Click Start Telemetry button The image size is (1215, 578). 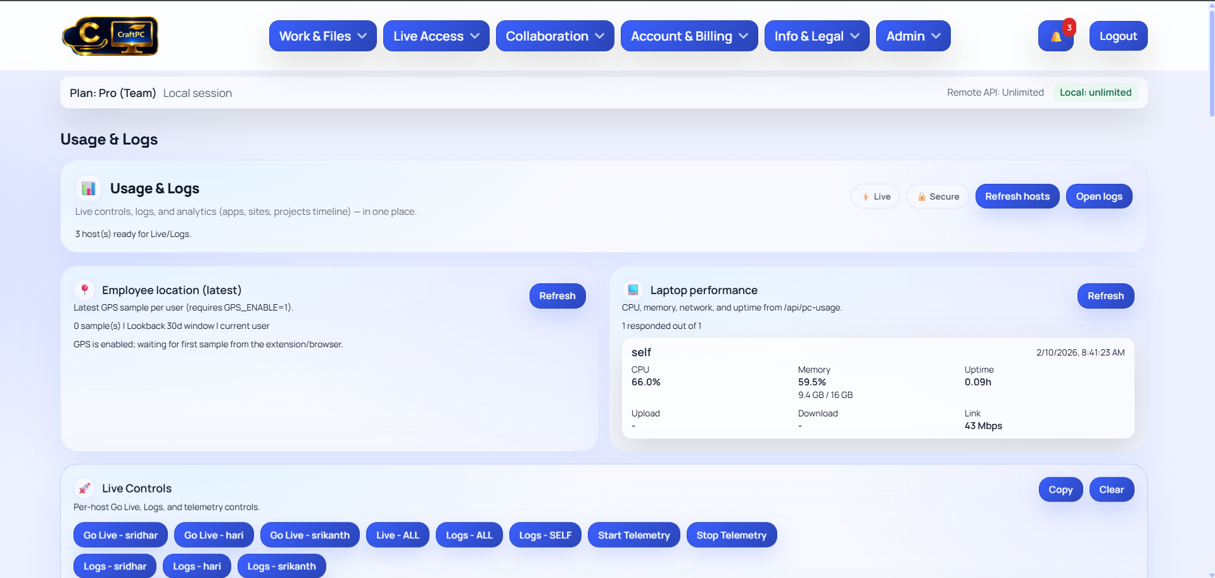click(x=634, y=535)
